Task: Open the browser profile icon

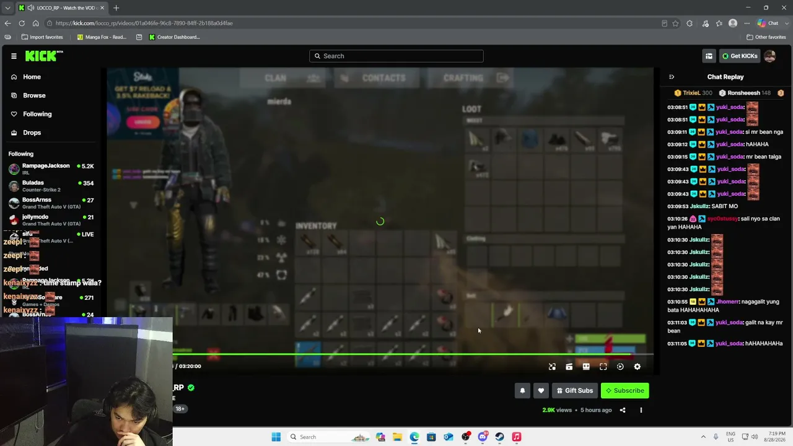Action: coord(733,23)
